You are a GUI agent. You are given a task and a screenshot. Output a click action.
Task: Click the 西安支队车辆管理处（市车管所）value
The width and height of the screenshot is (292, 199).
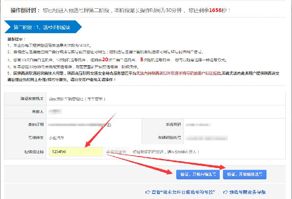pos(77,99)
